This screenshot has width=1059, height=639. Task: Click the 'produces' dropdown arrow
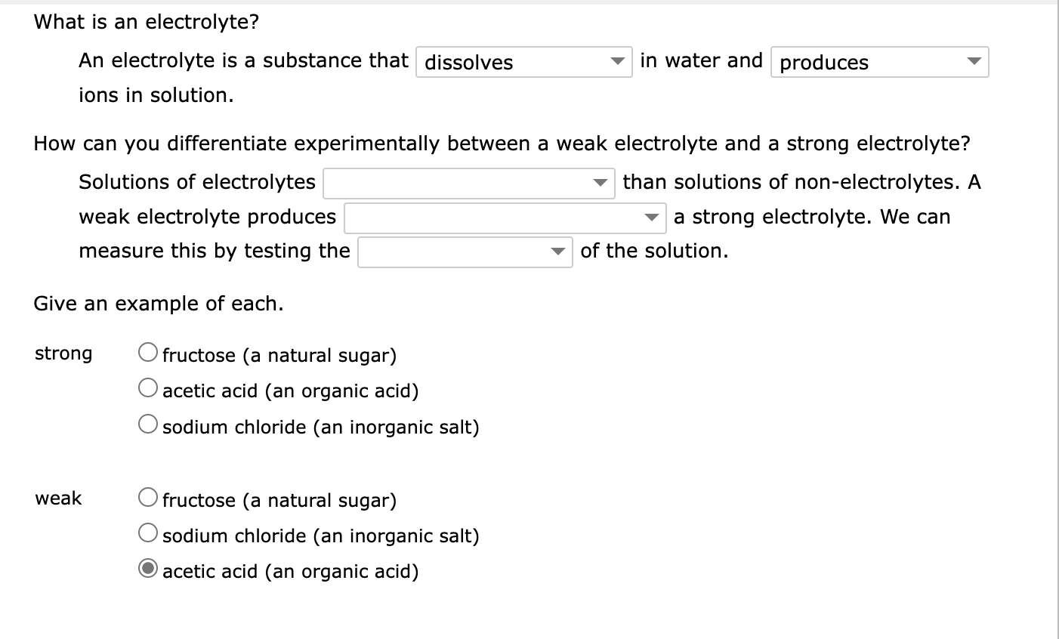coord(975,62)
